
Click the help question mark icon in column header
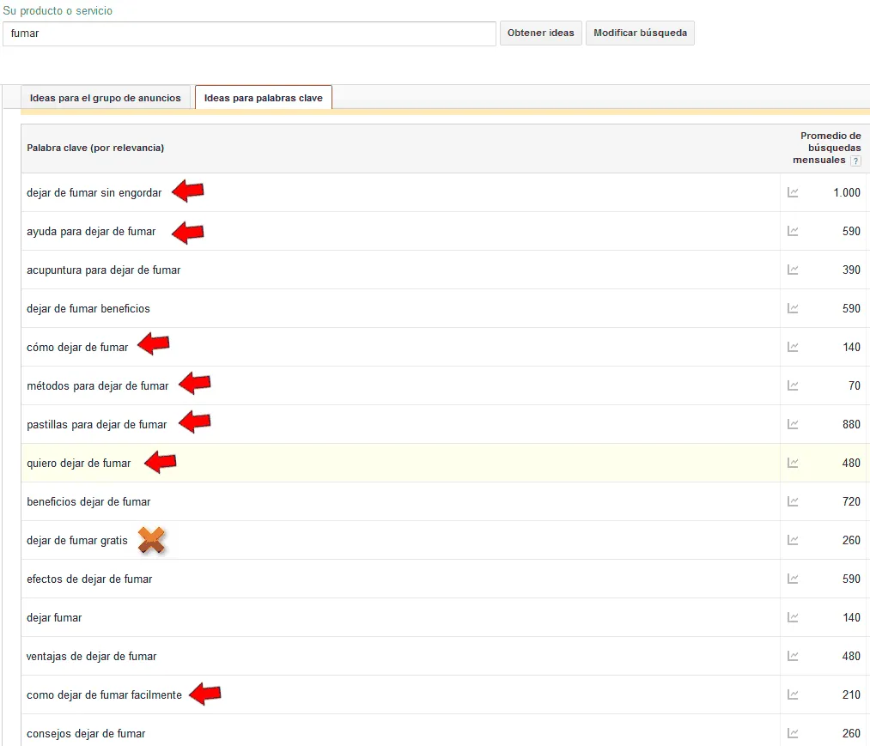click(x=855, y=161)
